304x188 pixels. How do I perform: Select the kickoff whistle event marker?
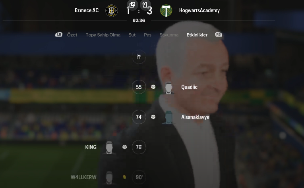click(139, 57)
